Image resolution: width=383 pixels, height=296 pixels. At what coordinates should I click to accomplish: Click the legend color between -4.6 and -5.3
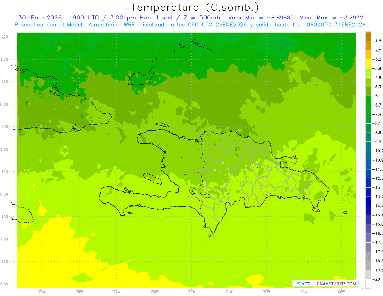[368, 82]
